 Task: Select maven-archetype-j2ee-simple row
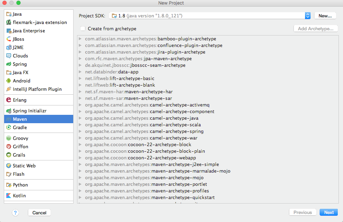coord(208,164)
